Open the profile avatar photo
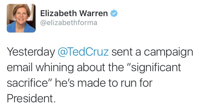The height and width of the screenshot is (109, 210). [x=21, y=18]
